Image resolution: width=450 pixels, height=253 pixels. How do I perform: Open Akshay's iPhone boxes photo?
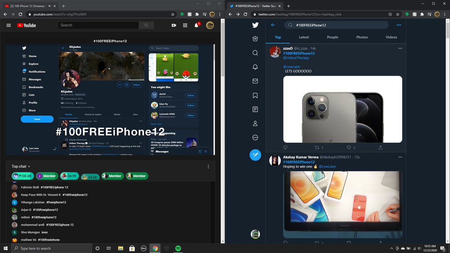[x=342, y=205]
